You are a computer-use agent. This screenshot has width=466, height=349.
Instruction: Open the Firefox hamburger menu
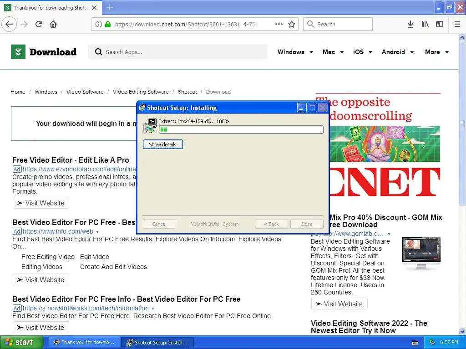pyautogui.click(x=457, y=24)
